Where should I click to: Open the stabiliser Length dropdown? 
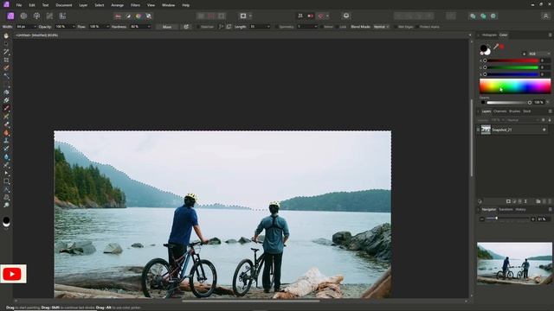tap(268, 27)
